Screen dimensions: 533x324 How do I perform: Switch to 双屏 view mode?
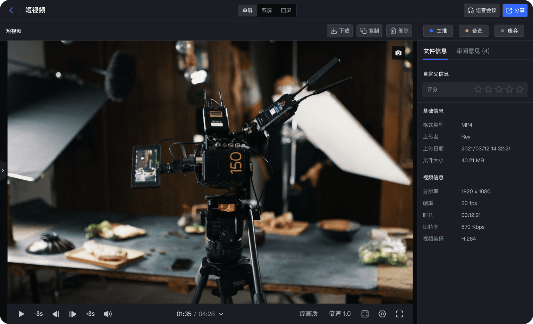267,10
